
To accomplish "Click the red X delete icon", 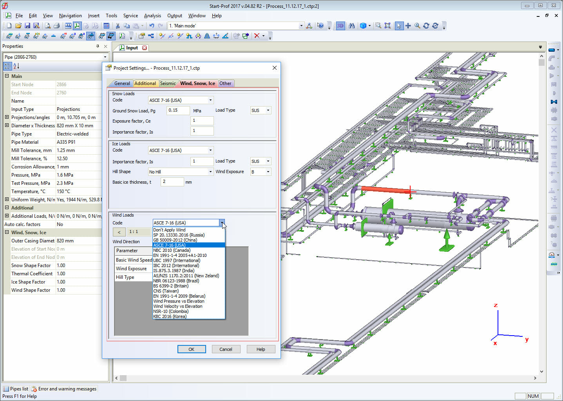I will click(x=257, y=36).
